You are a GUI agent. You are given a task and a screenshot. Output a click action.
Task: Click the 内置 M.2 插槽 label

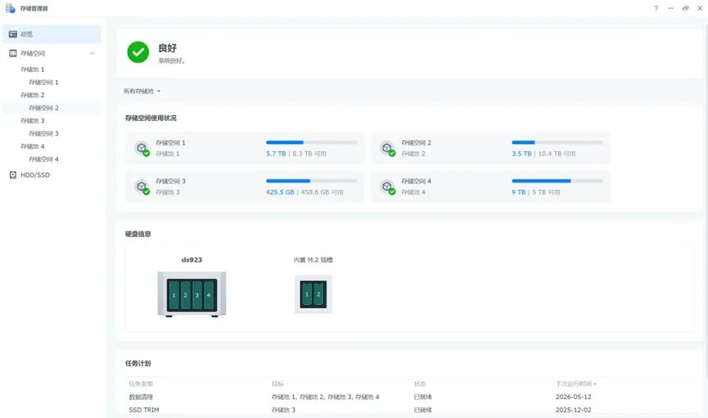[x=313, y=260]
